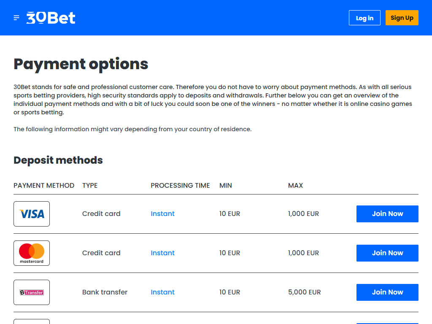Click the 30Bet logo
Image resolution: width=432 pixels, height=324 pixels.
[51, 18]
